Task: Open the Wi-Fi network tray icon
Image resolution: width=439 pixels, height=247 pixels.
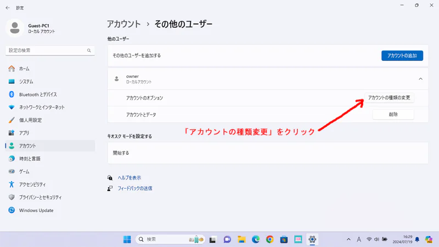Action: pos(369,239)
